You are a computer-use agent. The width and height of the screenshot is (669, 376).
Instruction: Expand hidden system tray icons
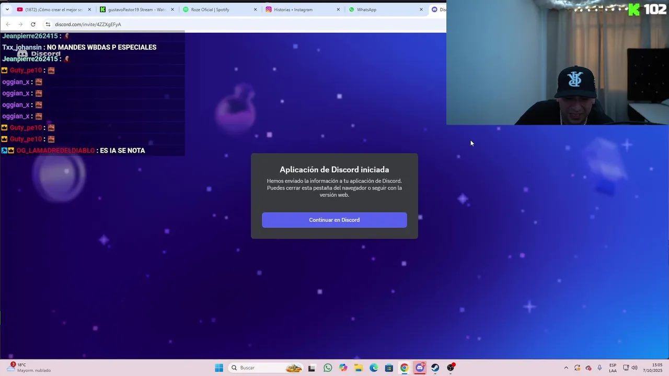click(x=566, y=368)
